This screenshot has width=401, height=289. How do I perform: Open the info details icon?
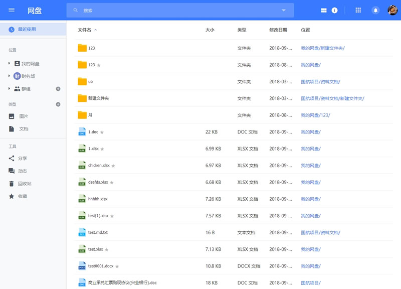click(x=334, y=10)
